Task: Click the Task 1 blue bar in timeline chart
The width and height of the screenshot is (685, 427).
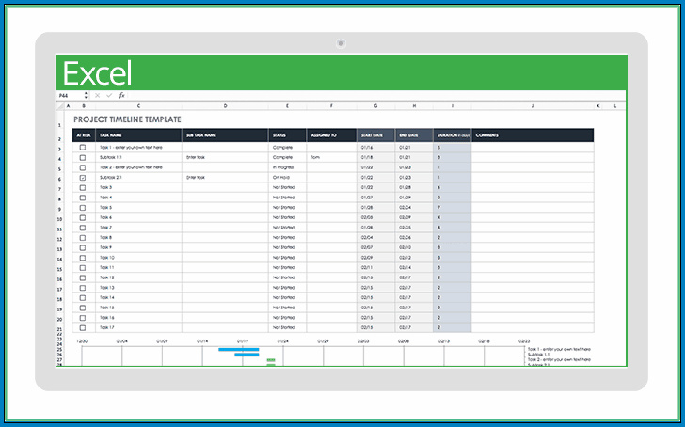Action: [x=239, y=349]
